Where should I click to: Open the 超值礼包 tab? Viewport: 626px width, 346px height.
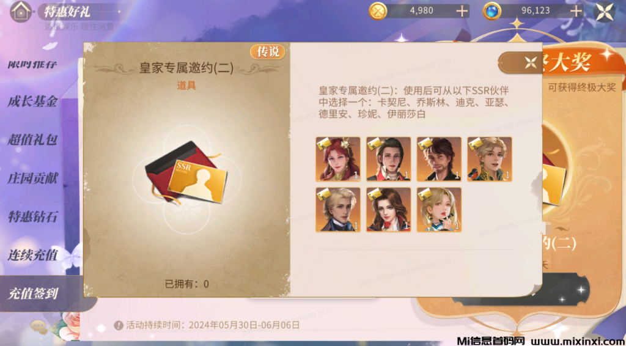click(x=32, y=140)
